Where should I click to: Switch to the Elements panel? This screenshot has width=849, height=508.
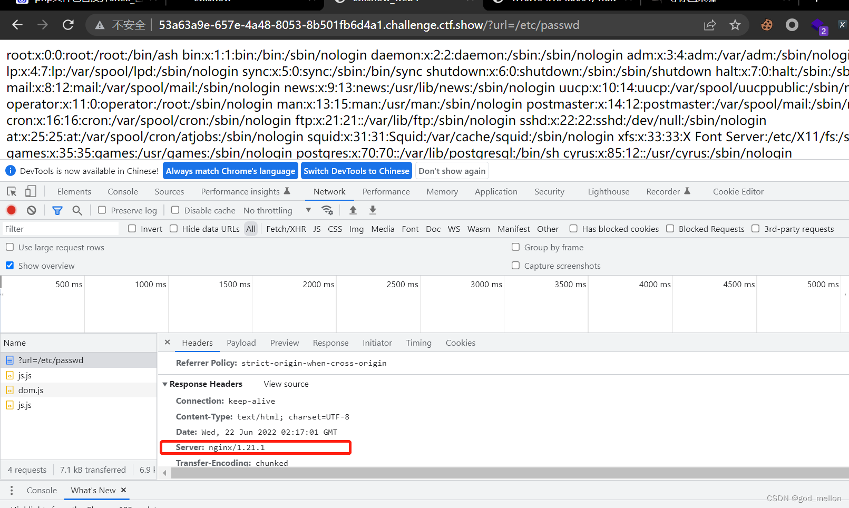coord(74,192)
